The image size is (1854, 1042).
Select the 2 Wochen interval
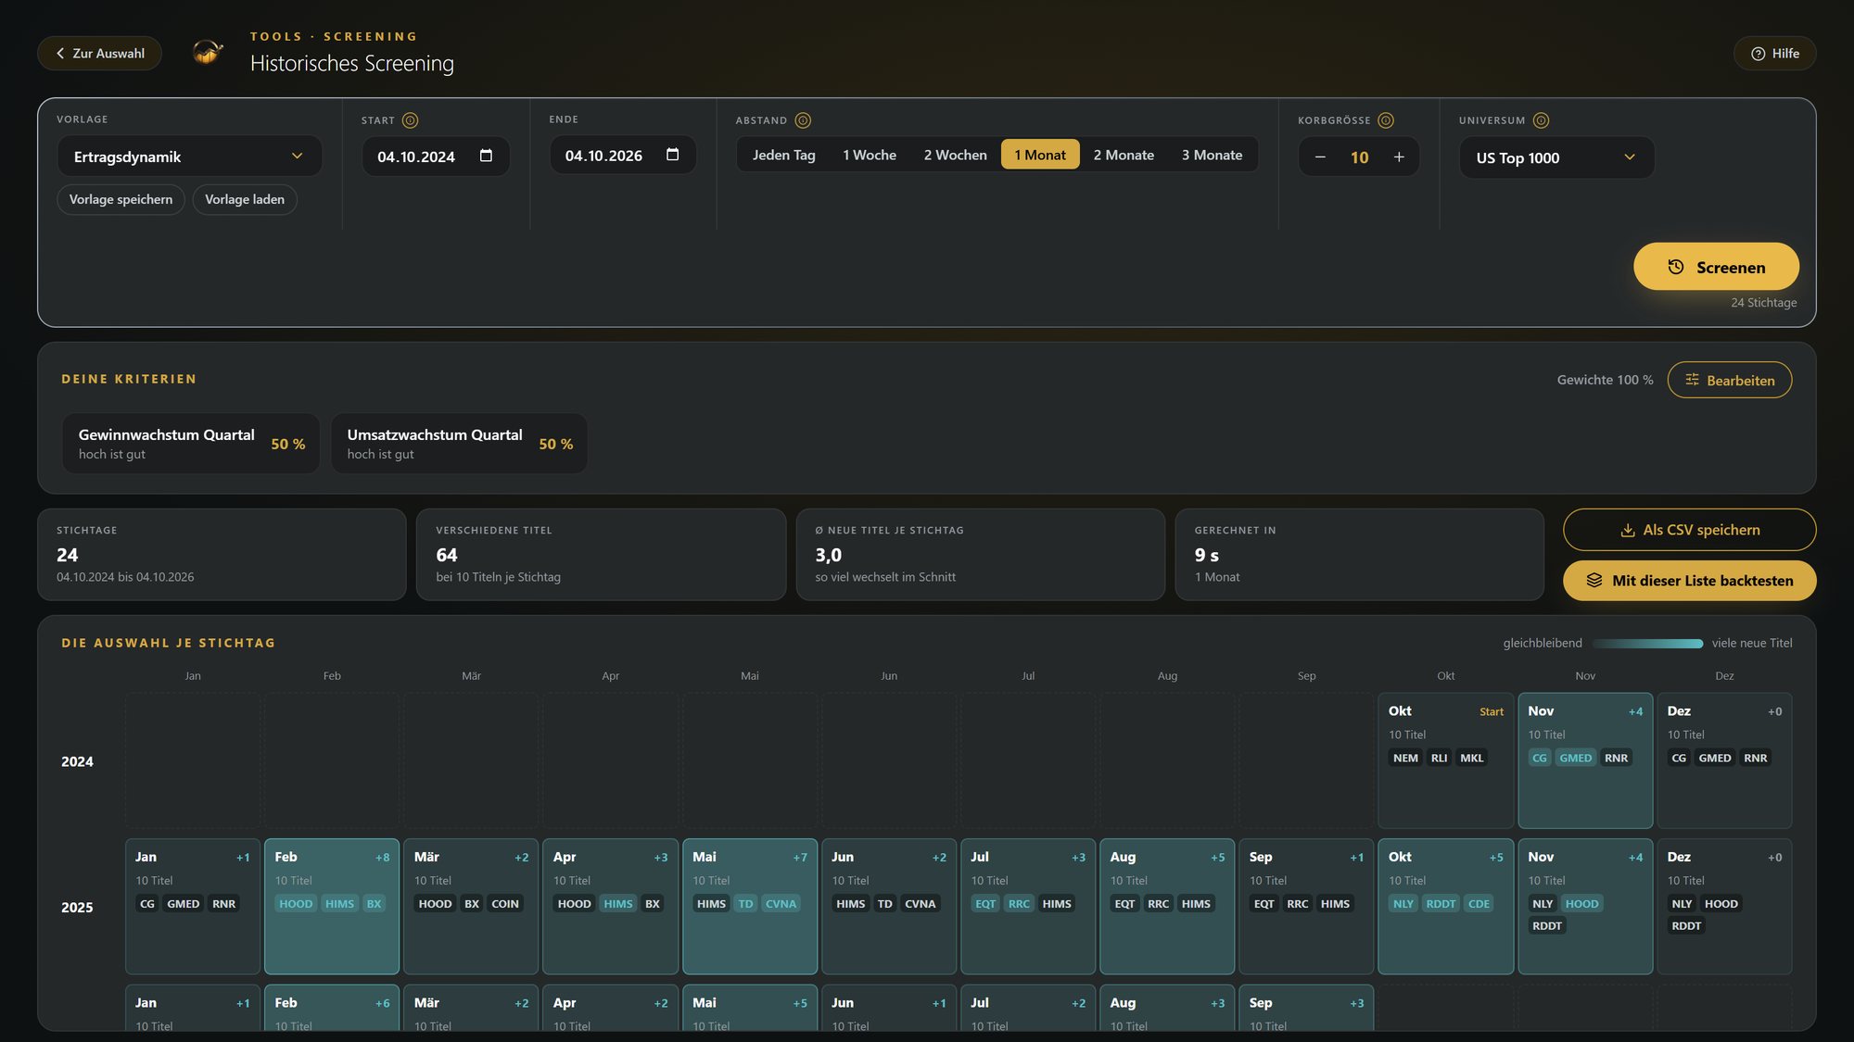click(x=955, y=155)
